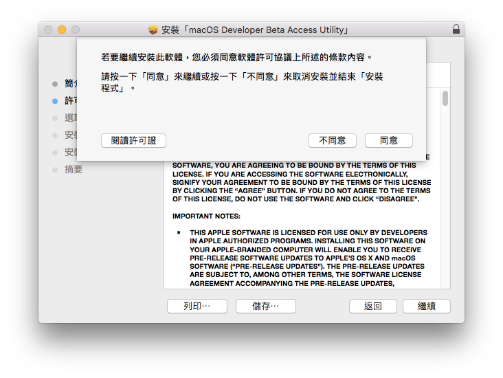Click the window title 安裝「macOS Developer Beta Access Utility」
The height and width of the screenshot is (378, 503).
click(x=255, y=30)
